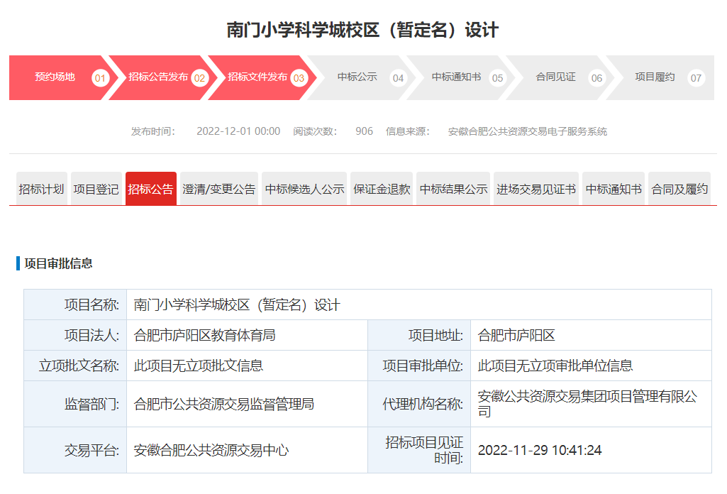The width and height of the screenshot is (727, 494).
Task: Switch to the 招标计划 tab
Action: (42, 189)
